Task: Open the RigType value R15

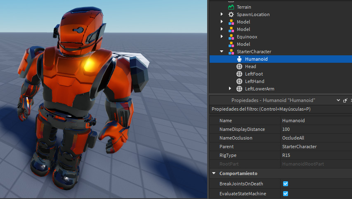Action: 316,155
